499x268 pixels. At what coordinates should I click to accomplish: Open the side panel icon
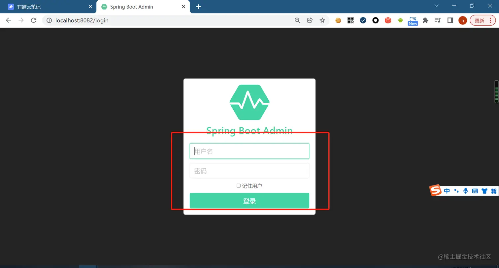[x=450, y=20]
